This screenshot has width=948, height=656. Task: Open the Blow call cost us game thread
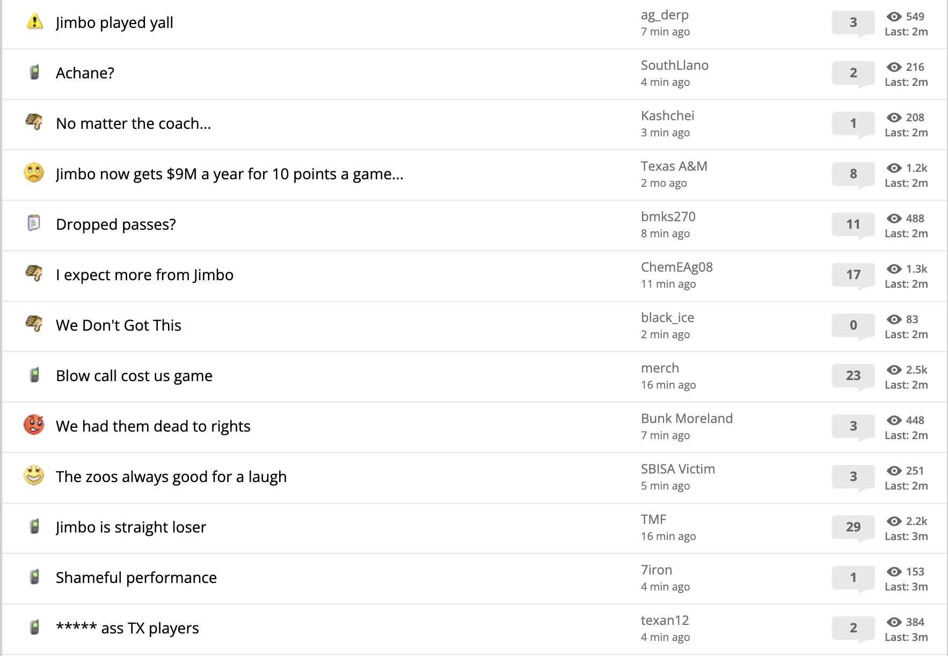point(134,376)
